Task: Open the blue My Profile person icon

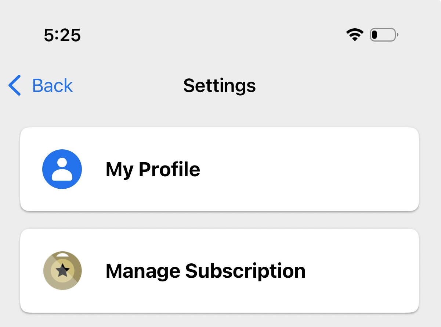Action: pyautogui.click(x=62, y=169)
